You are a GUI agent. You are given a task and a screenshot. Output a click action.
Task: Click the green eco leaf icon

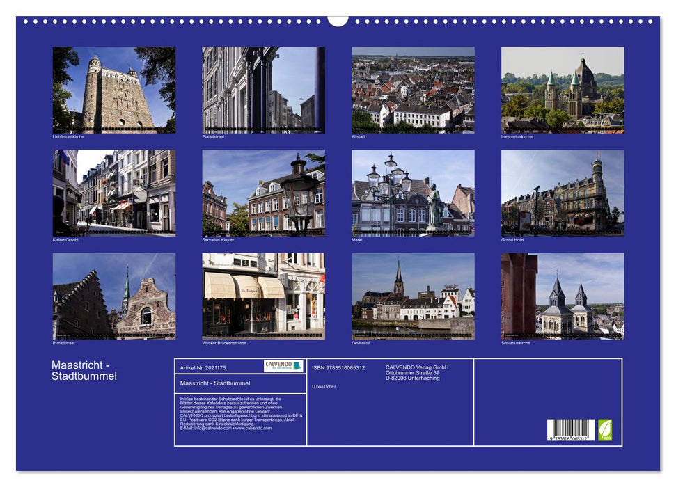click(605, 430)
